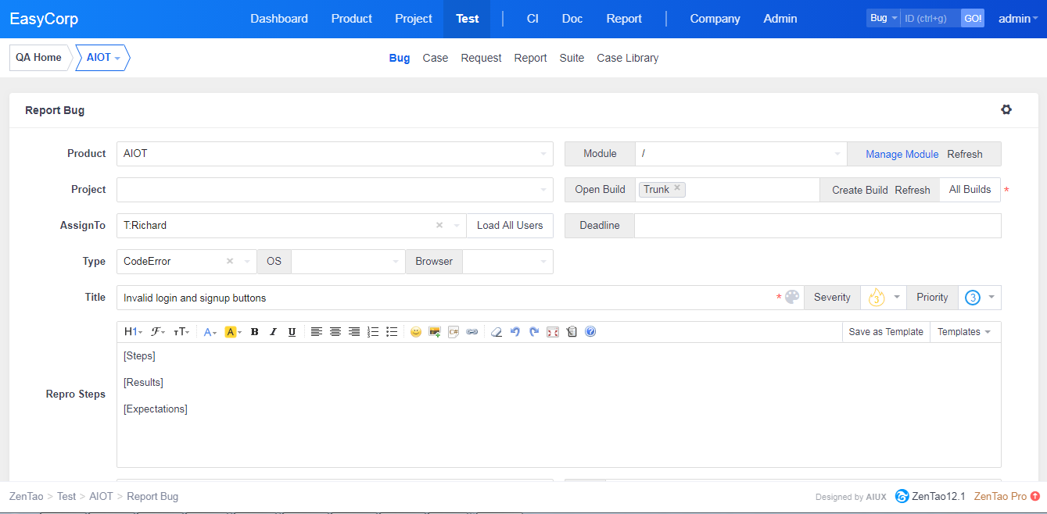
Task: Open the Templates dropdown
Action: click(x=964, y=332)
